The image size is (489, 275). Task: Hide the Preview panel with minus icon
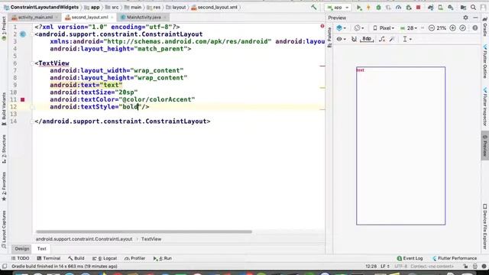(475, 18)
